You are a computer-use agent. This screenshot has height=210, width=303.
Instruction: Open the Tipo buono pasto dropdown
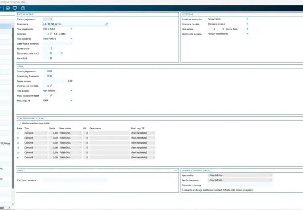[x=271, y=180]
